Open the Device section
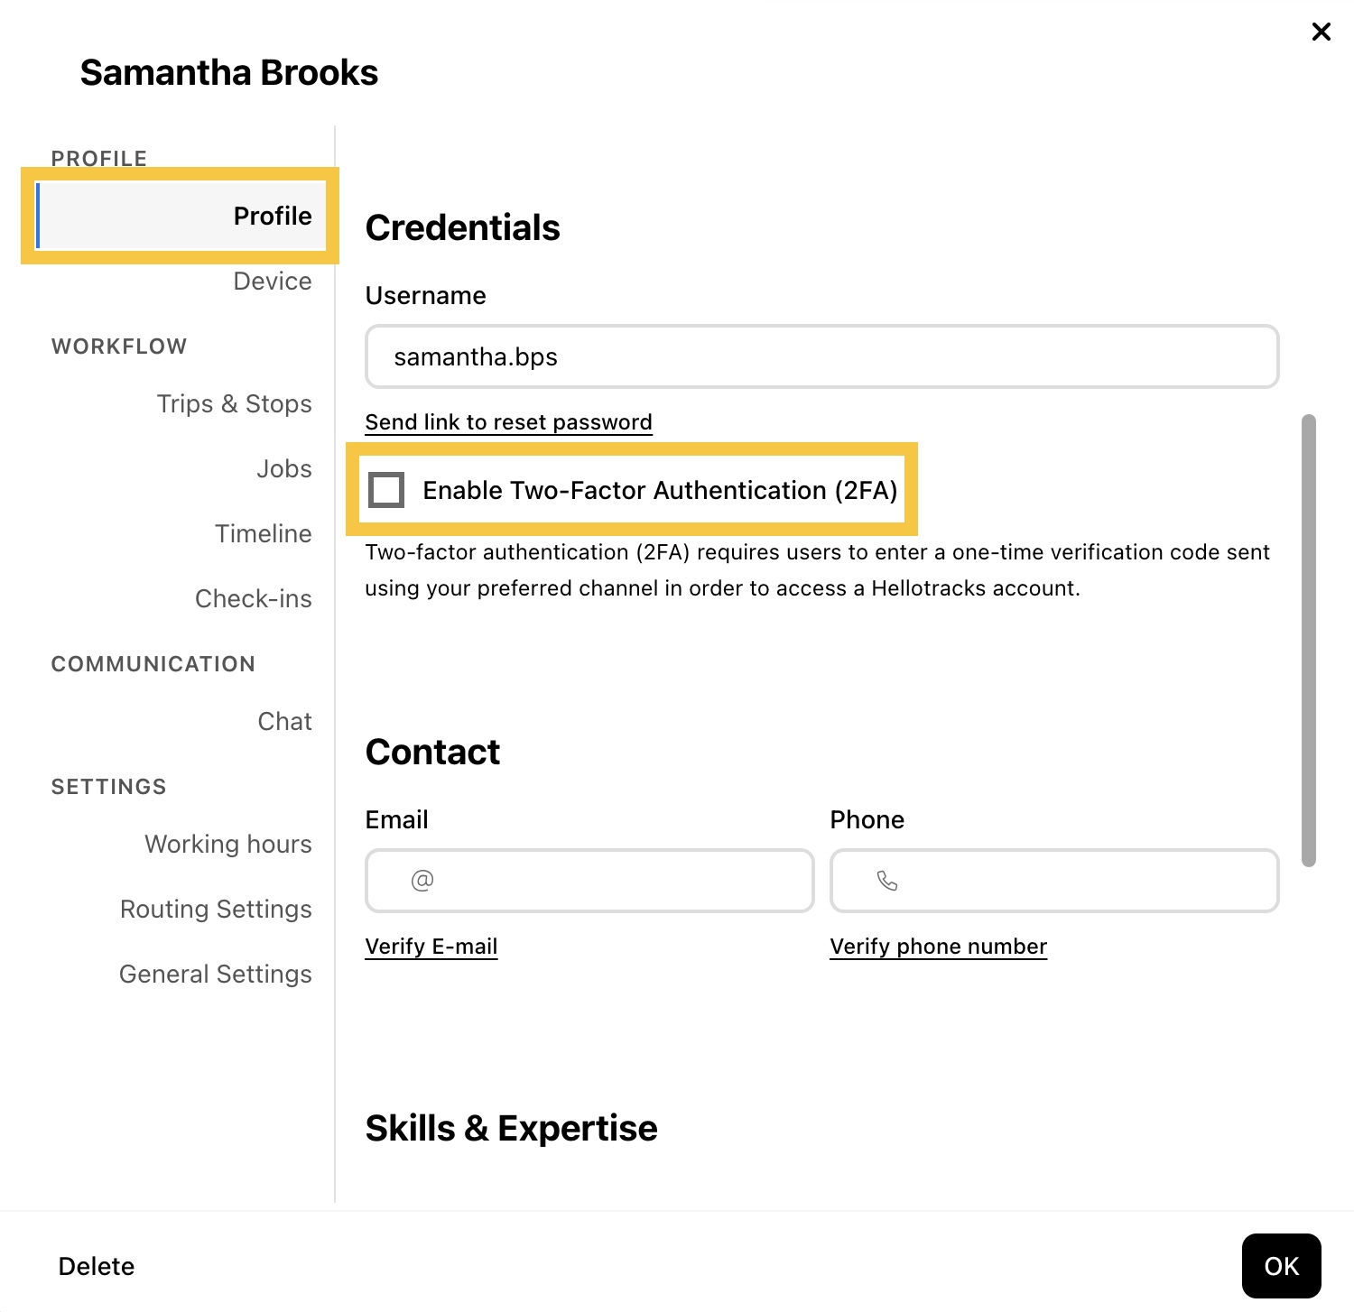Viewport: 1354px width, 1312px height. (x=272, y=281)
